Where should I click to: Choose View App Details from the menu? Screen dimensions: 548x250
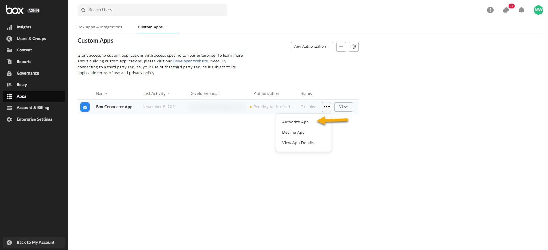[298, 143]
